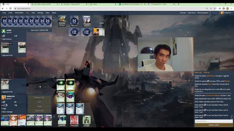Click the Draw action button
This screenshot has width=234, height=131.
(x=39, y=106)
